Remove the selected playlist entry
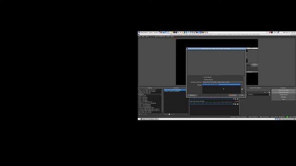The height and width of the screenshot is (166, 296). point(242,87)
